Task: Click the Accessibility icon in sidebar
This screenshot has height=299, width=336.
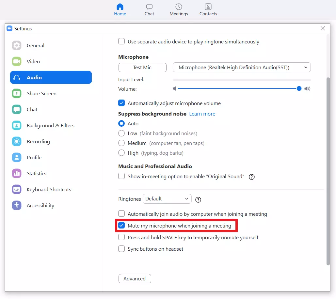Action: [x=17, y=205]
